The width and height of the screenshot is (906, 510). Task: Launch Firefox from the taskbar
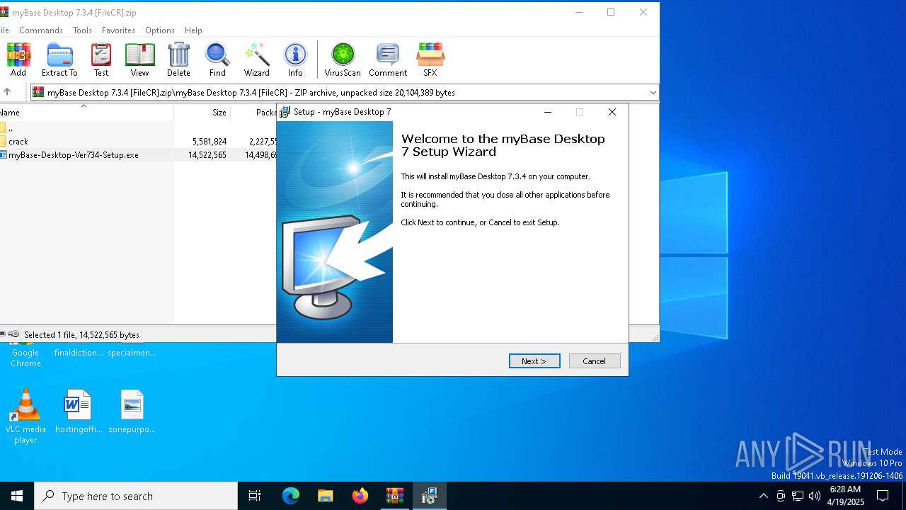360,496
